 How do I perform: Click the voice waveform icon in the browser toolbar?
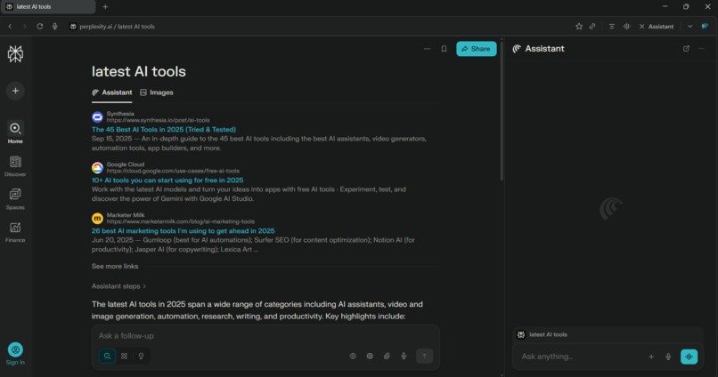626,27
